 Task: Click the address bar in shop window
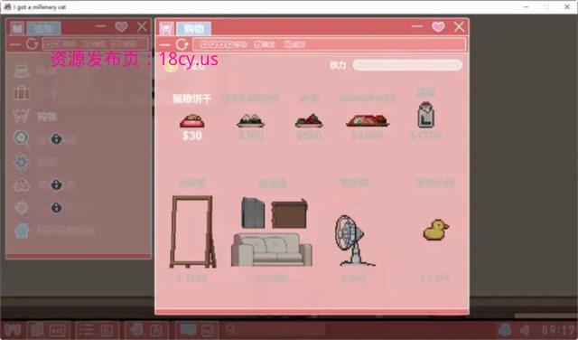coord(329,44)
